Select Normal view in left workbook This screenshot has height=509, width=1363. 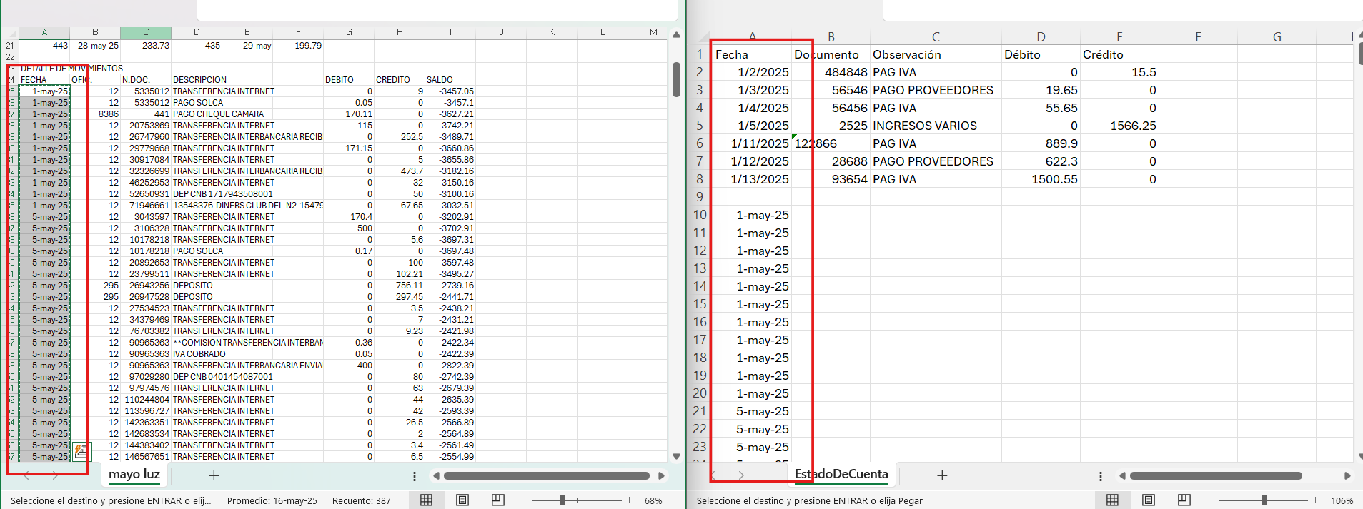point(427,500)
